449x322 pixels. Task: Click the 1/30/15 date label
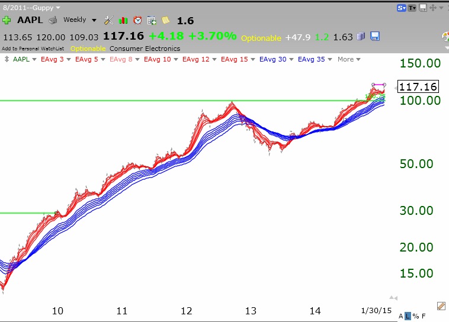(376, 311)
